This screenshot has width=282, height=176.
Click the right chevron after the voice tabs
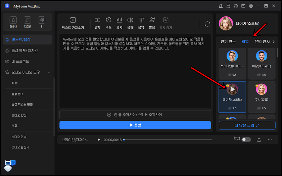coord(274,41)
